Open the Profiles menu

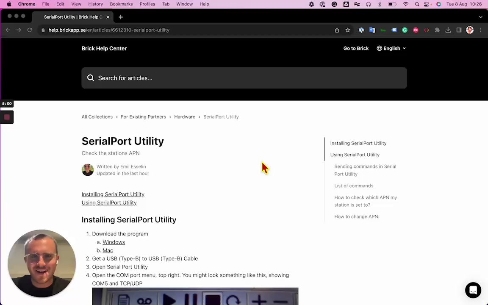(147, 4)
